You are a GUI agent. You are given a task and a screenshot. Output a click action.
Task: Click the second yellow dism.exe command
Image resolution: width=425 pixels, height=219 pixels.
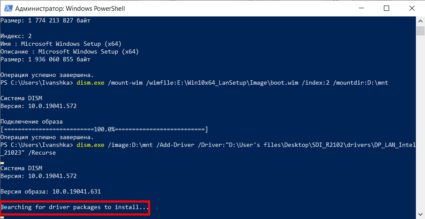[x=90, y=145]
